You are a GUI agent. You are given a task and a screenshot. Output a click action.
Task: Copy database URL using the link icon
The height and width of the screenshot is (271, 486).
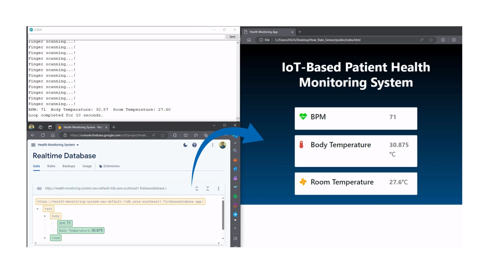click(x=39, y=188)
